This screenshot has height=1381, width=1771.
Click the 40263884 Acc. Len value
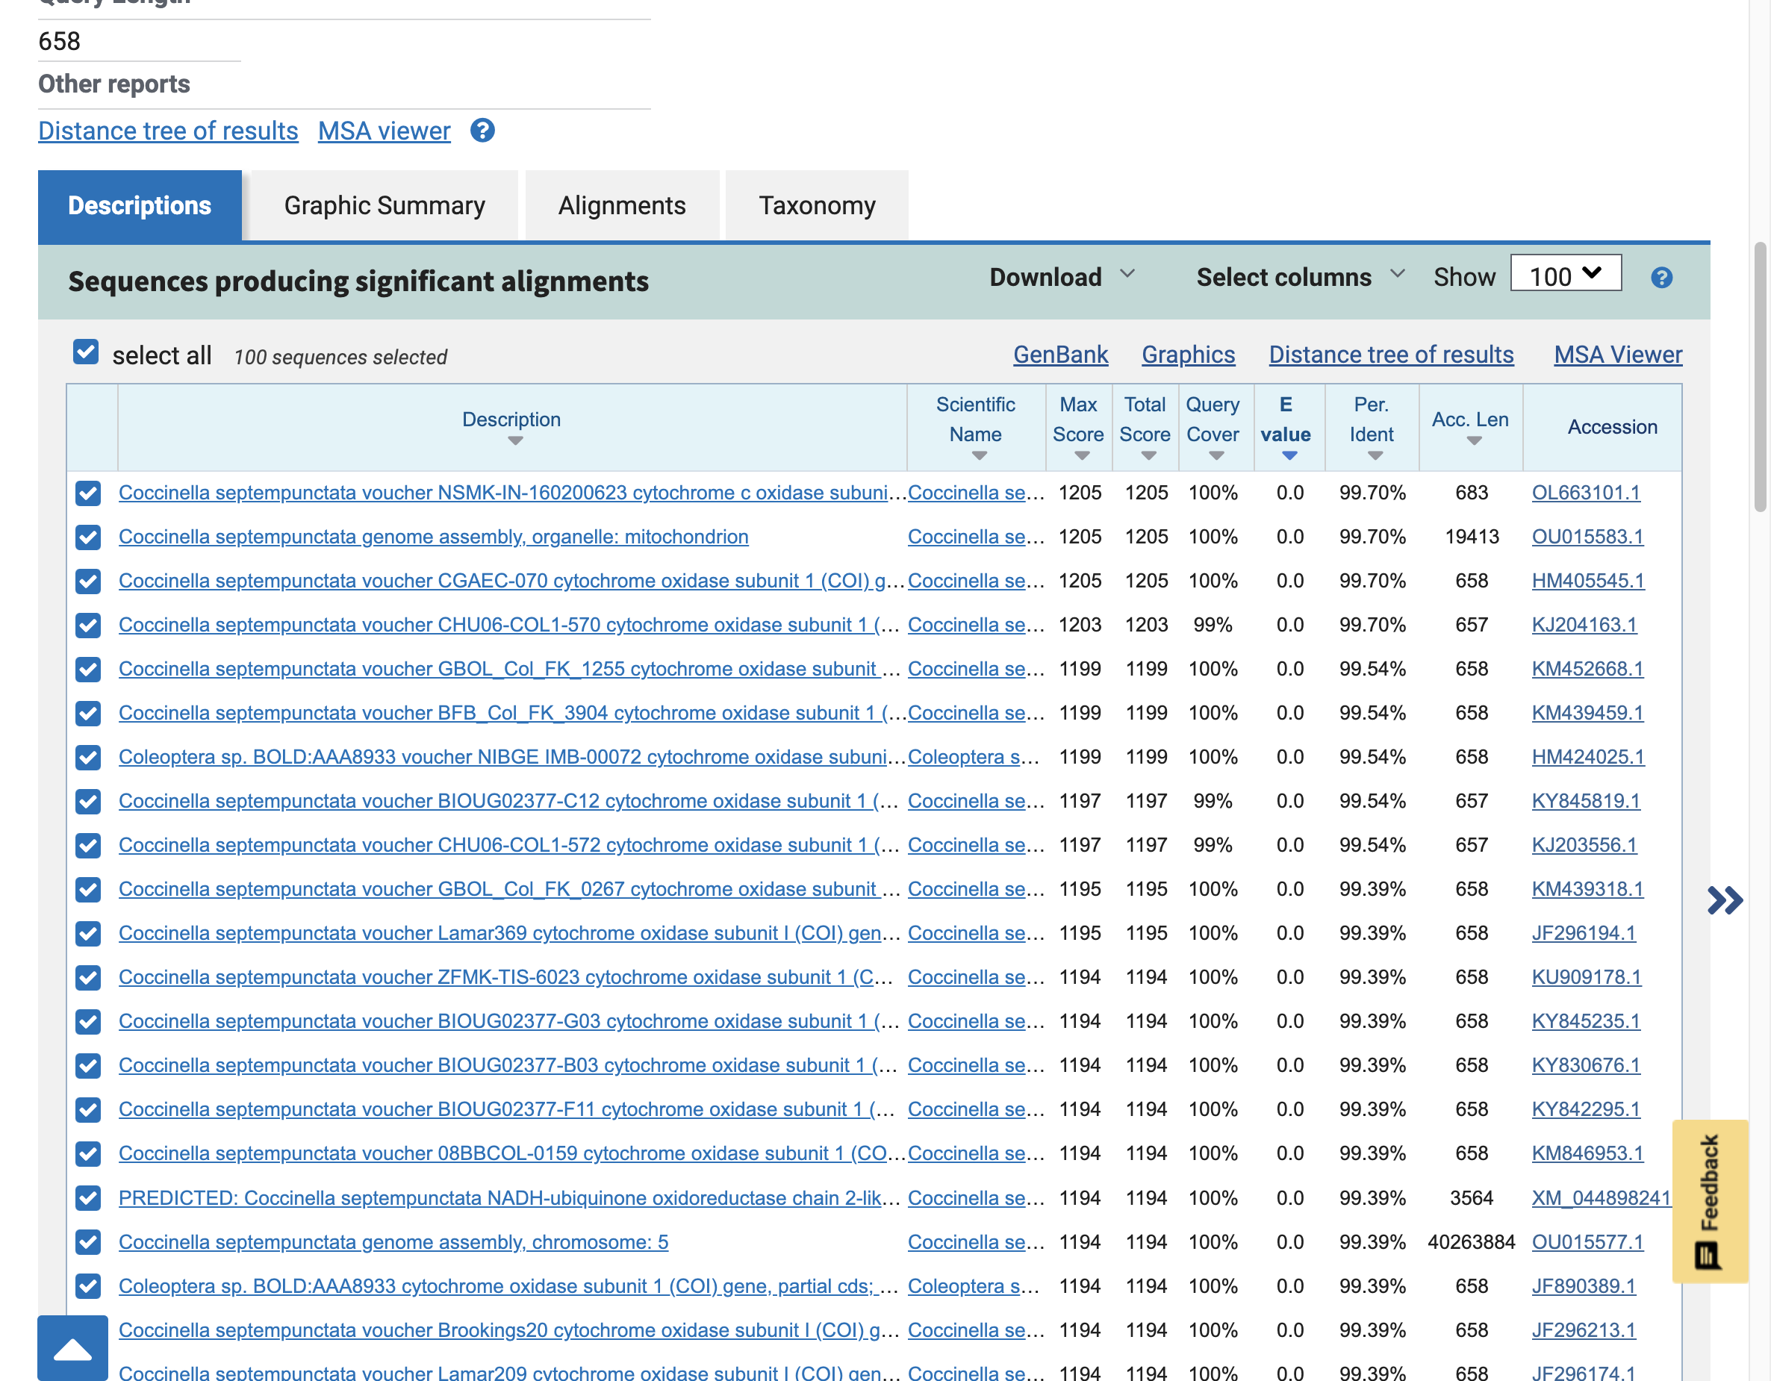click(x=1471, y=1242)
